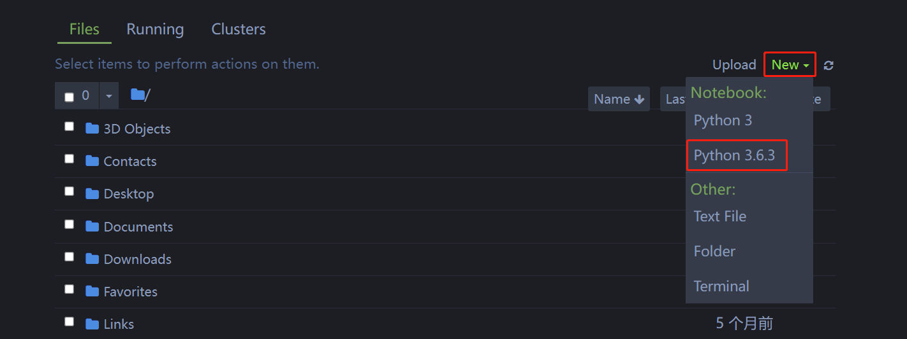Viewport: 907px width, 339px height.
Task: Click the Desktop folder icon
Action: 92,193
